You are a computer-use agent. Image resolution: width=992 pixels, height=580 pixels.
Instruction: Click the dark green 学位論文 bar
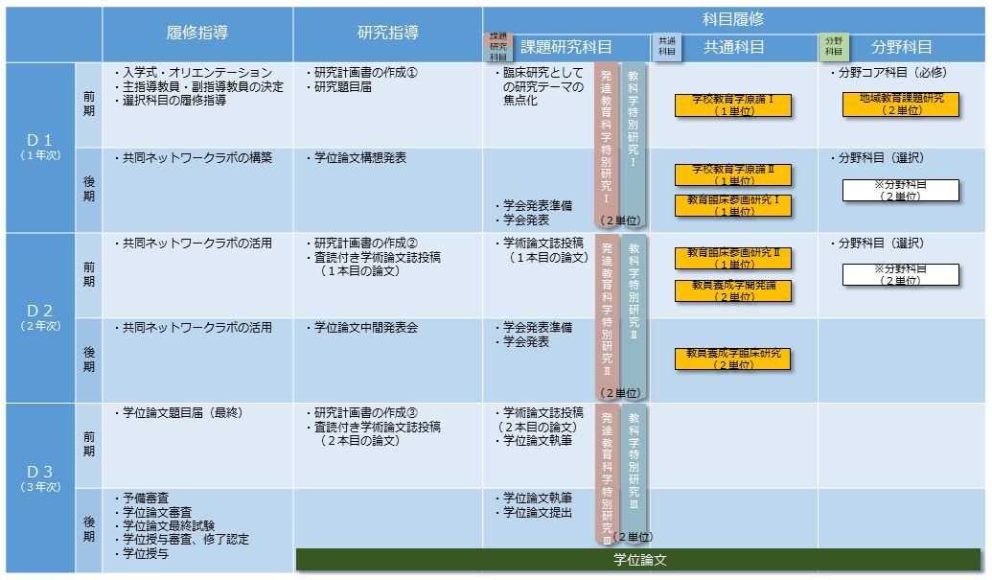[x=638, y=560]
